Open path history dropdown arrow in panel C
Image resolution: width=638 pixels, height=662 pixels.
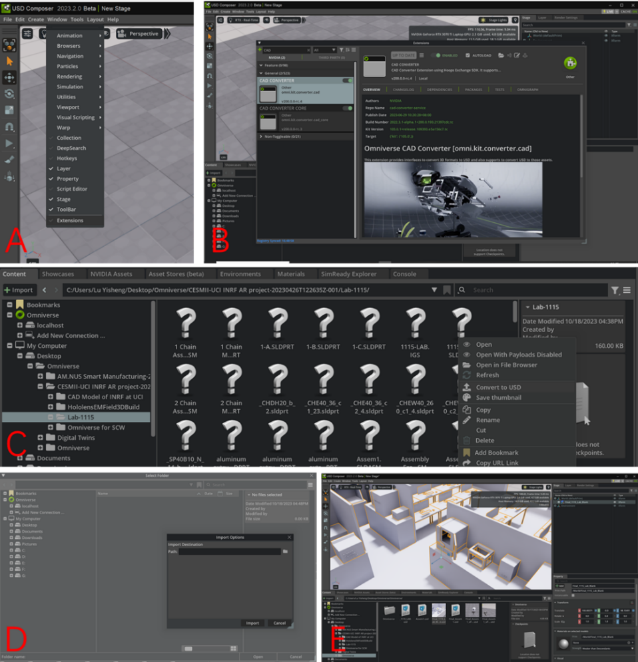(434, 289)
